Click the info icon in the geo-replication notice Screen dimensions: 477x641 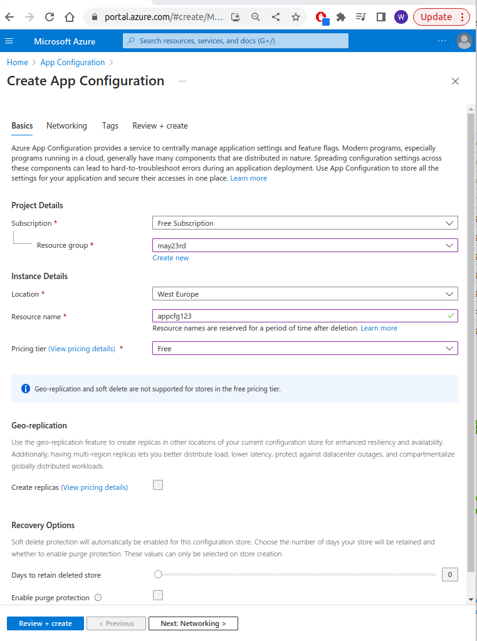coord(25,389)
